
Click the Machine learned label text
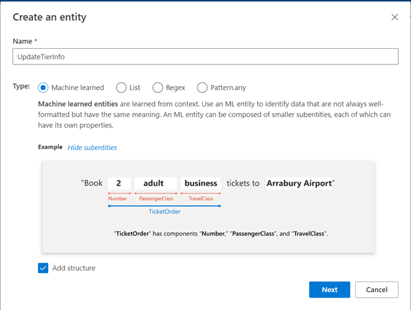tap(78, 88)
